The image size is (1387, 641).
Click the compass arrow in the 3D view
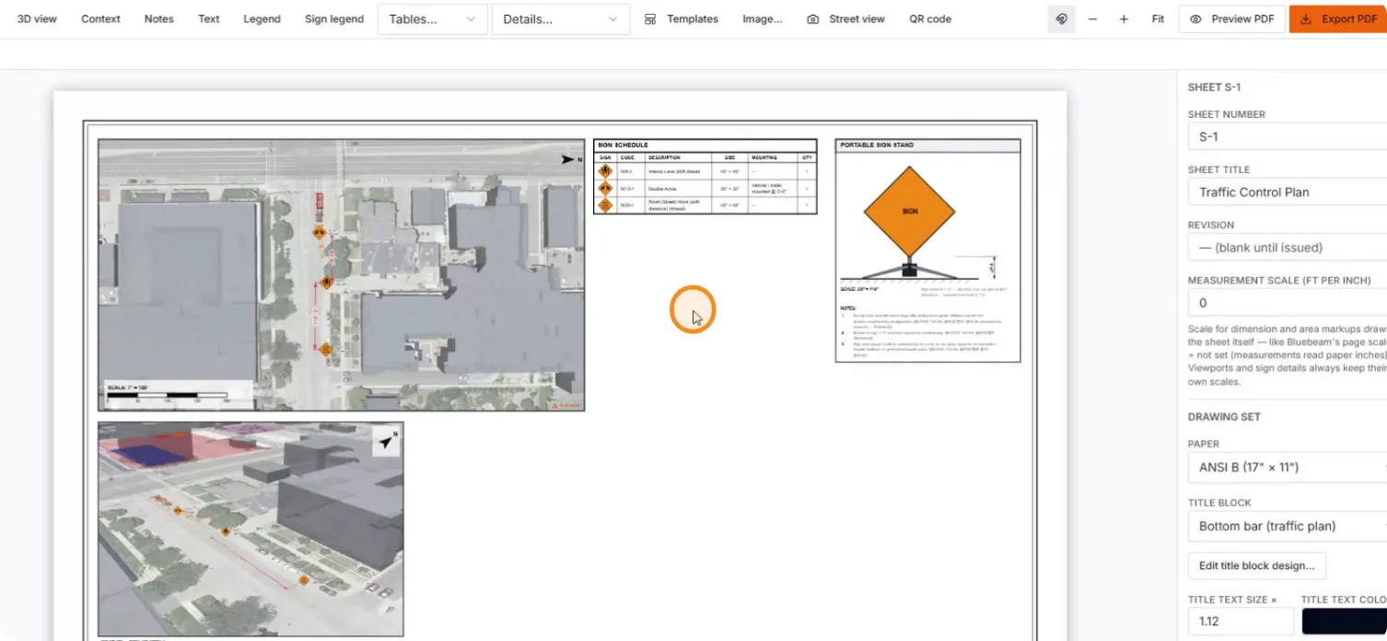pos(388,442)
